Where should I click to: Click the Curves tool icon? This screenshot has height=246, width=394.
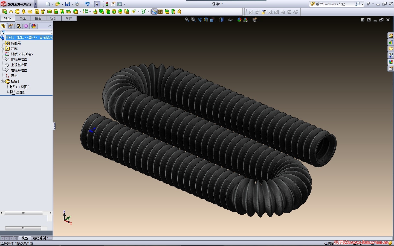tap(143, 11)
